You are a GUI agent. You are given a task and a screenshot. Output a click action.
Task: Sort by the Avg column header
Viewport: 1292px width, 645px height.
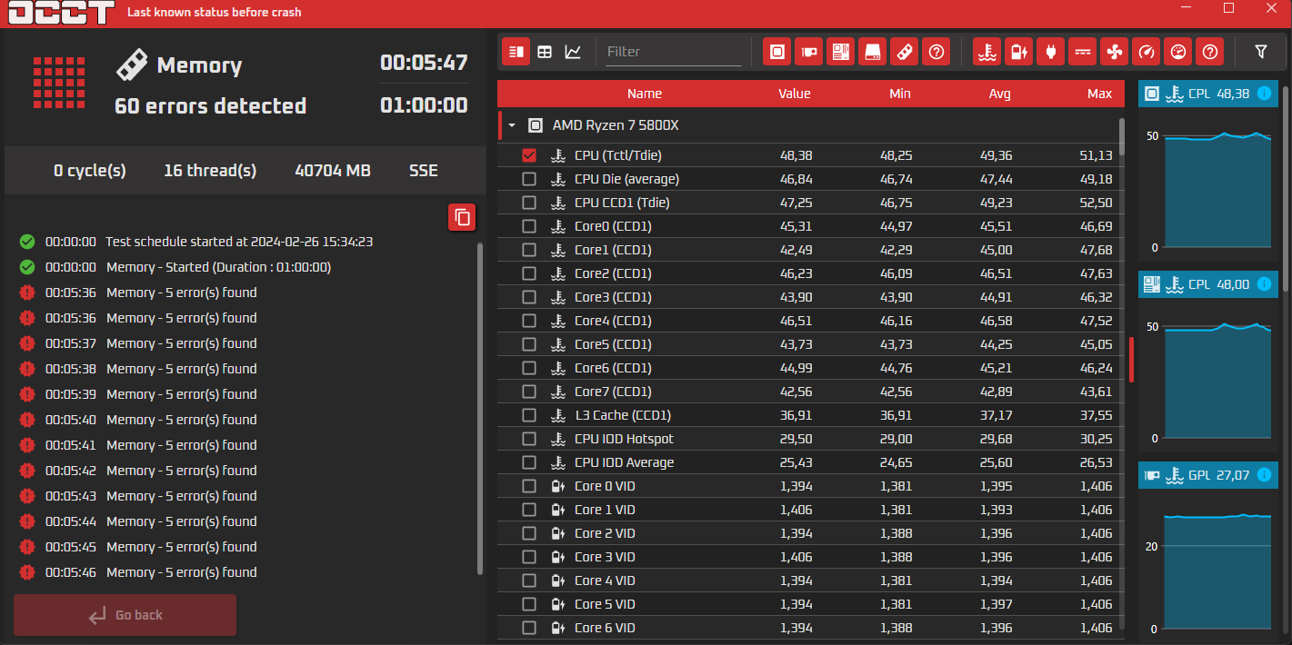[999, 94]
